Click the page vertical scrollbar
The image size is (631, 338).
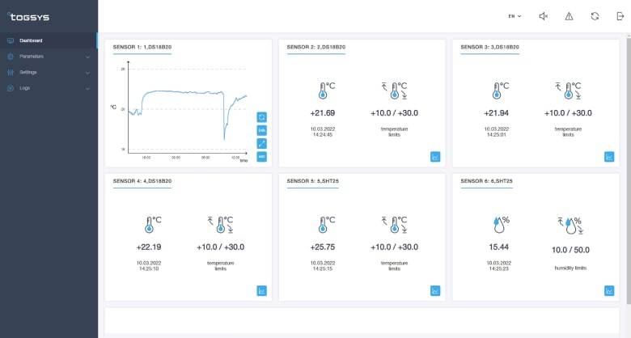[629, 169]
